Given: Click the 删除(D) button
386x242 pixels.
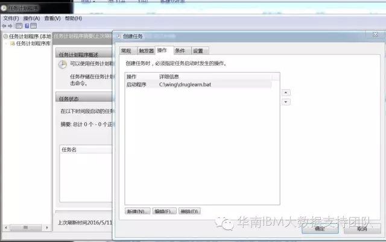Looking at the screenshot, I should (x=189, y=211).
